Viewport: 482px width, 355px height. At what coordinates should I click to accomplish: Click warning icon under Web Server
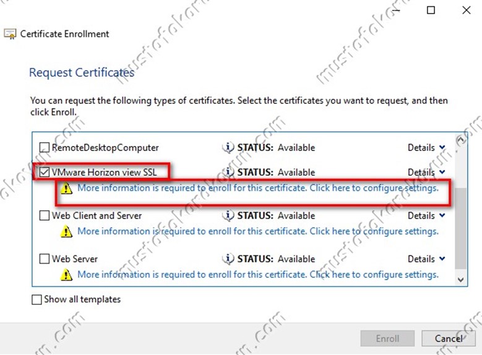tap(67, 275)
